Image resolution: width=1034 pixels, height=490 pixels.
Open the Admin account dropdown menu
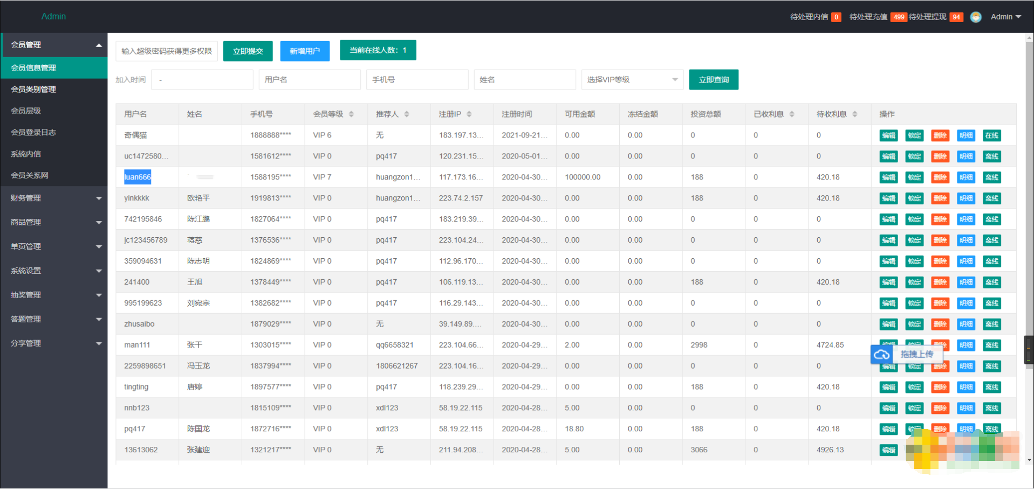[1006, 17]
